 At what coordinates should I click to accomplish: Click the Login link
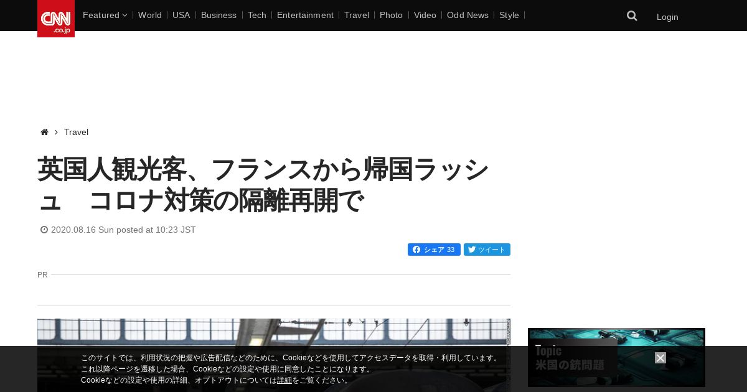[667, 17]
